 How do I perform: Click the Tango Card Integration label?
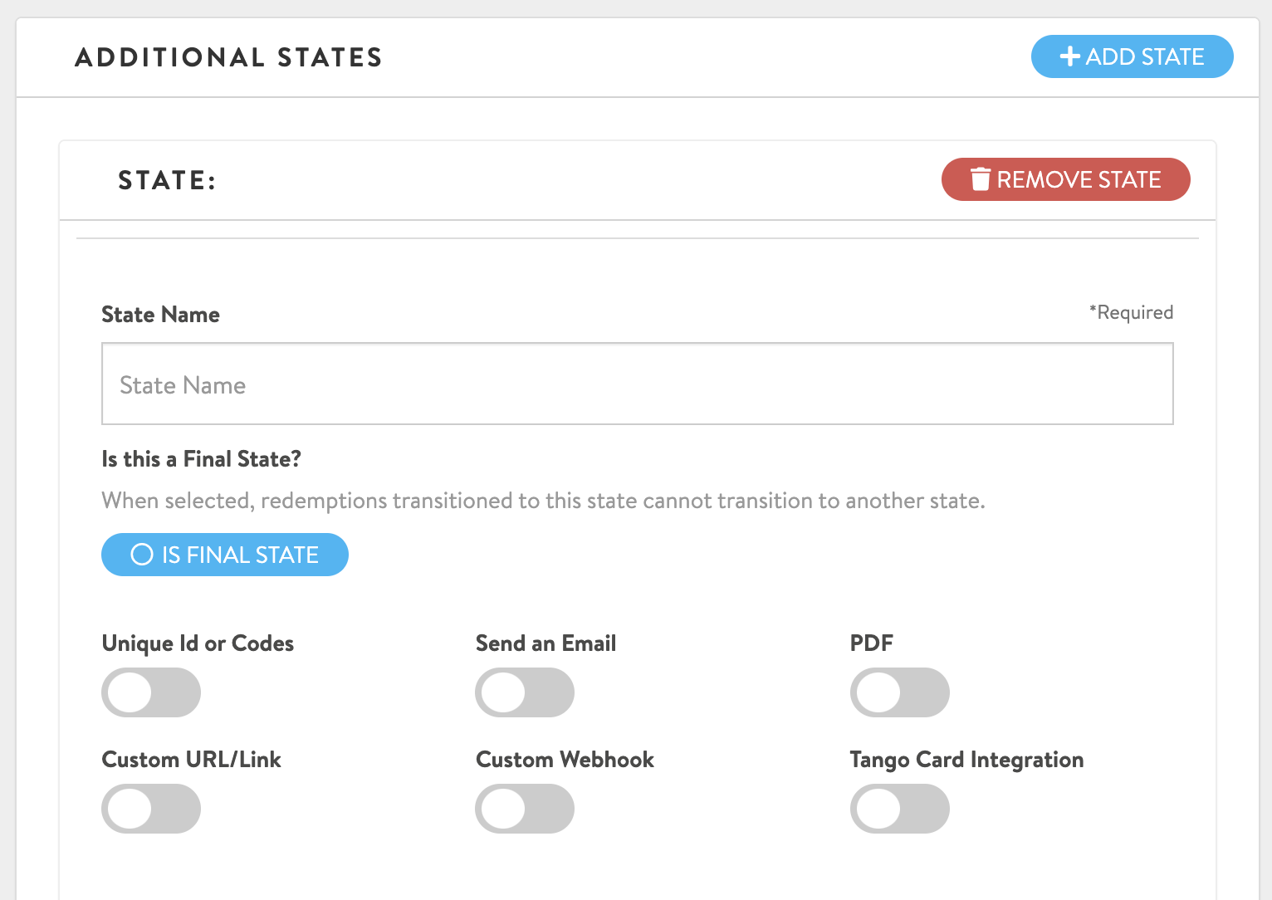click(966, 760)
